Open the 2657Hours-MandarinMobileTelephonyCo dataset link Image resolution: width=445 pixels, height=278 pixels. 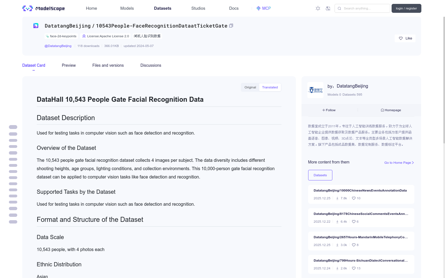point(361,237)
